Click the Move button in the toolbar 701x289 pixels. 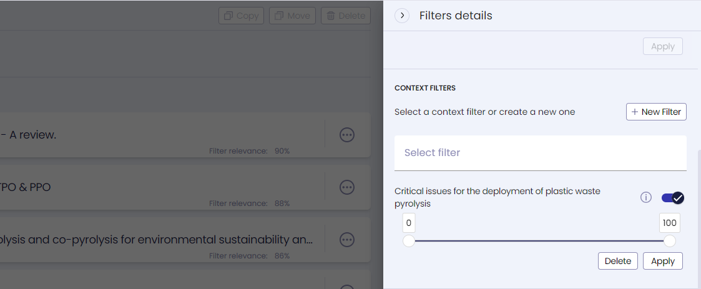pyautogui.click(x=292, y=16)
